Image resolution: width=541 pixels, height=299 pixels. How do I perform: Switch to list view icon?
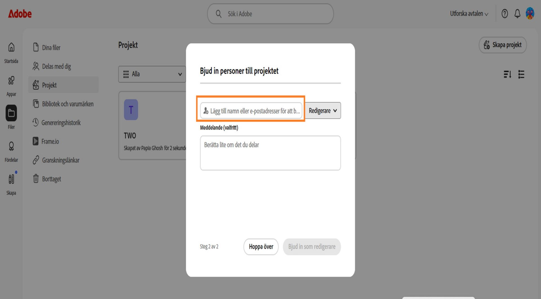pyautogui.click(x=521, y=74)
